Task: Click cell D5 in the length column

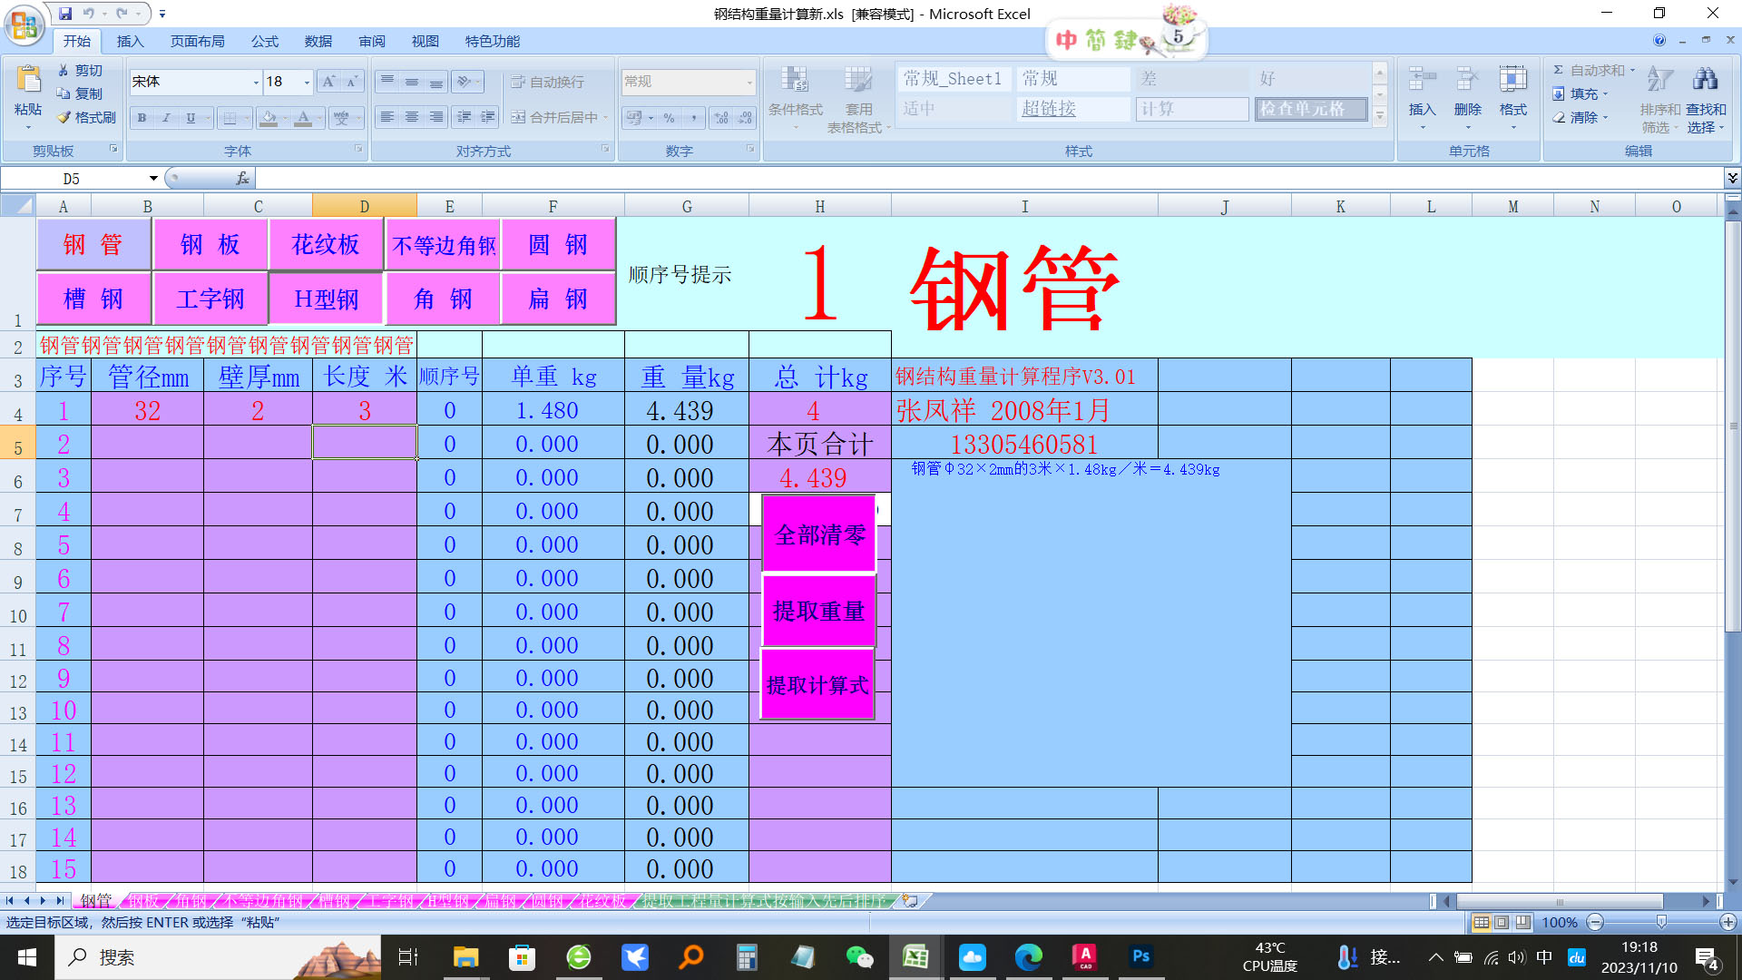Action: 365,444
